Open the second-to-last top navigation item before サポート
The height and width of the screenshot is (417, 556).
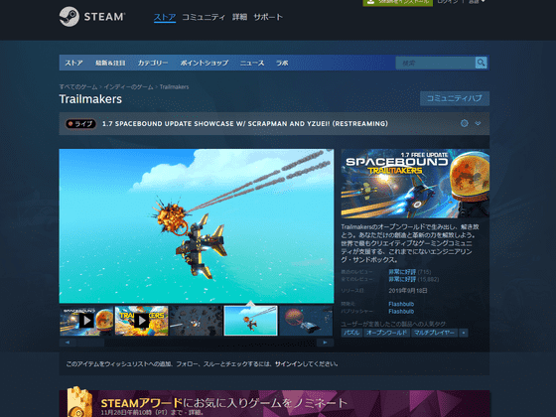click(239, 17)
